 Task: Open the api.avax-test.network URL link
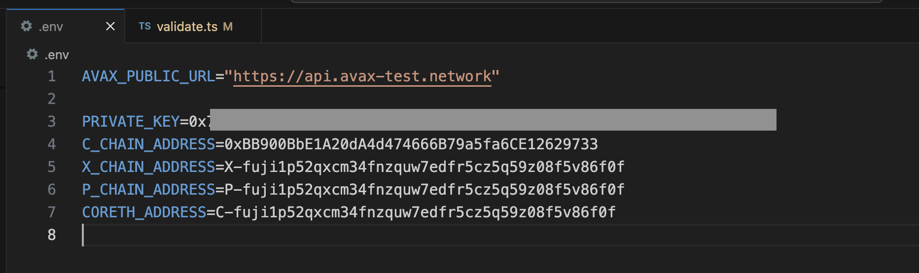pyautogui.click(x=362, y=76)
